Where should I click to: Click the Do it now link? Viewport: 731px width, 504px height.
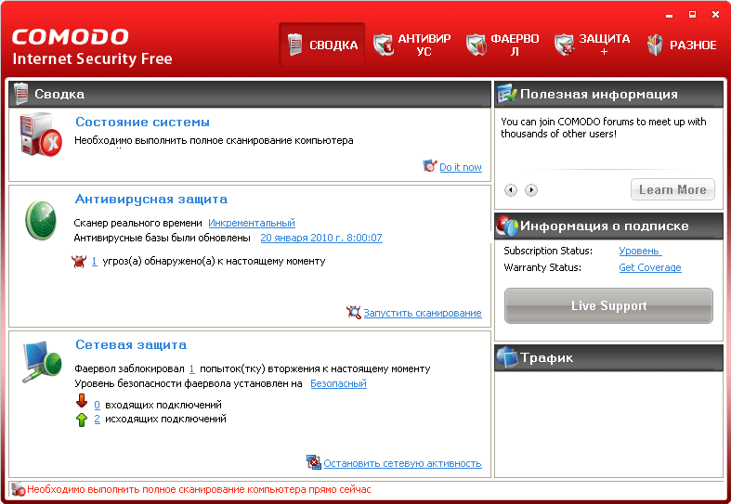coord(460,167)
